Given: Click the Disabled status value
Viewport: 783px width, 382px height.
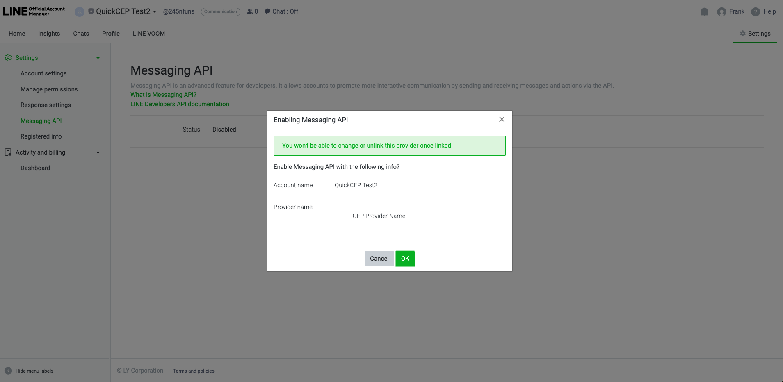Looking at the screenshot, I should coord(224,130).
